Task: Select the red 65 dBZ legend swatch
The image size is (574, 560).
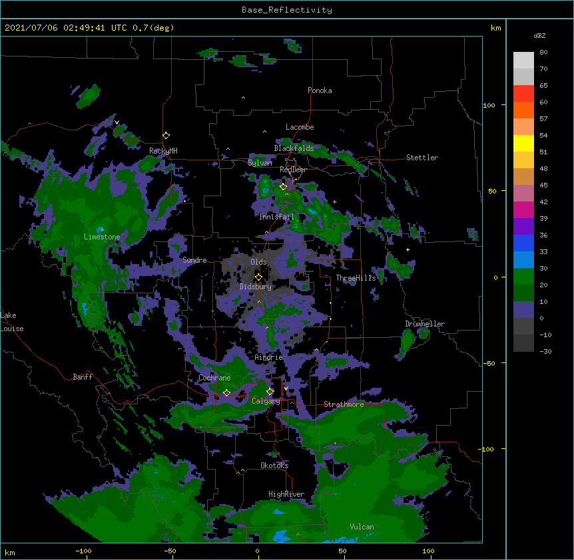Action: pos(523,93)
